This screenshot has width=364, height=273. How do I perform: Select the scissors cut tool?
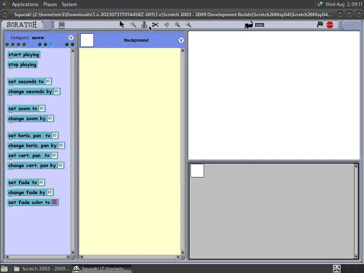(155, 25)
